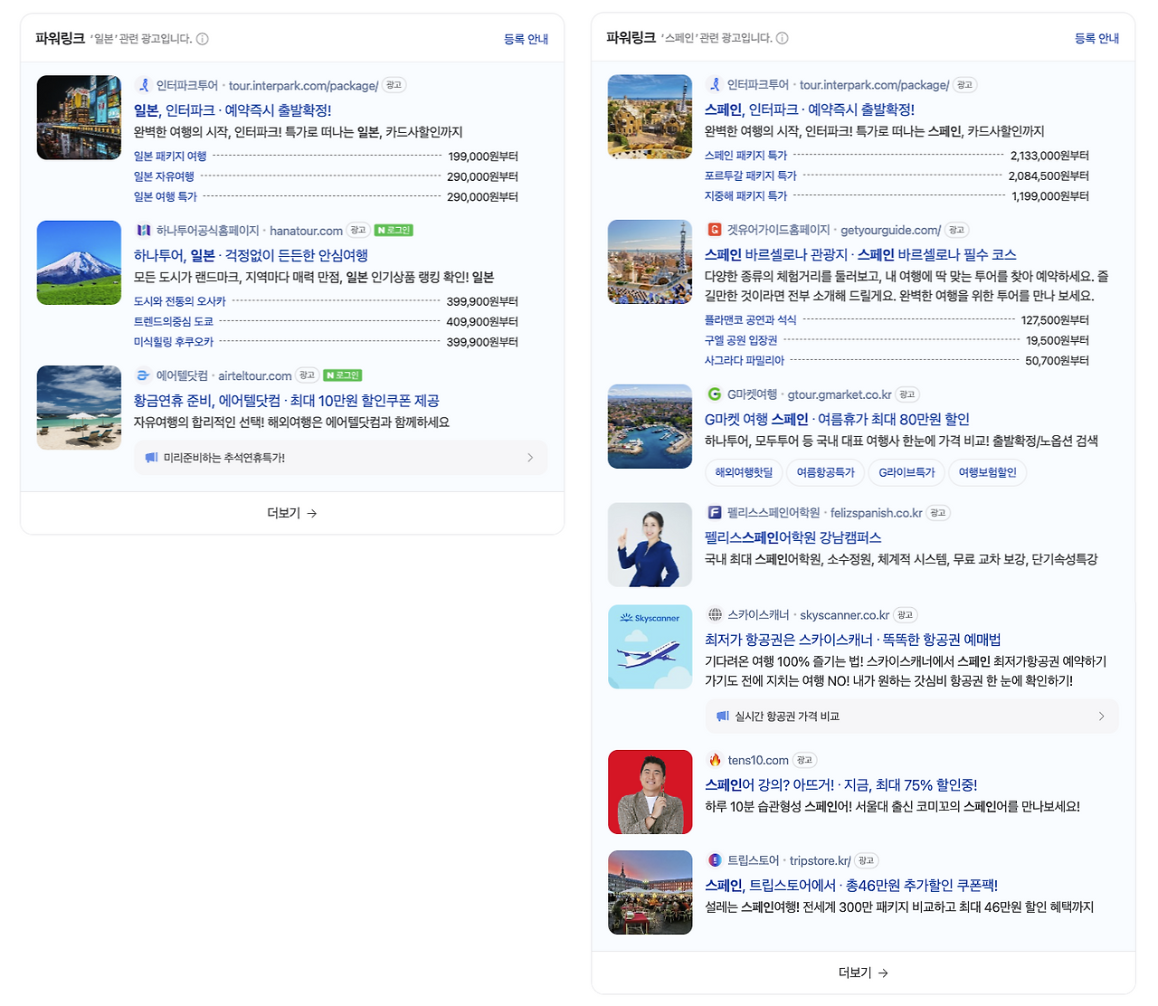
Task: Select the 해외여행핫딜 chip
Action: click(x=745, y=472)
